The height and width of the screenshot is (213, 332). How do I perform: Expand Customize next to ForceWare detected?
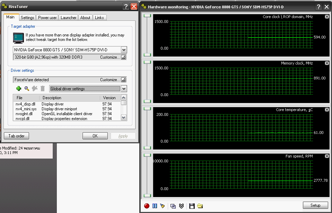click(x=124, y=80)
